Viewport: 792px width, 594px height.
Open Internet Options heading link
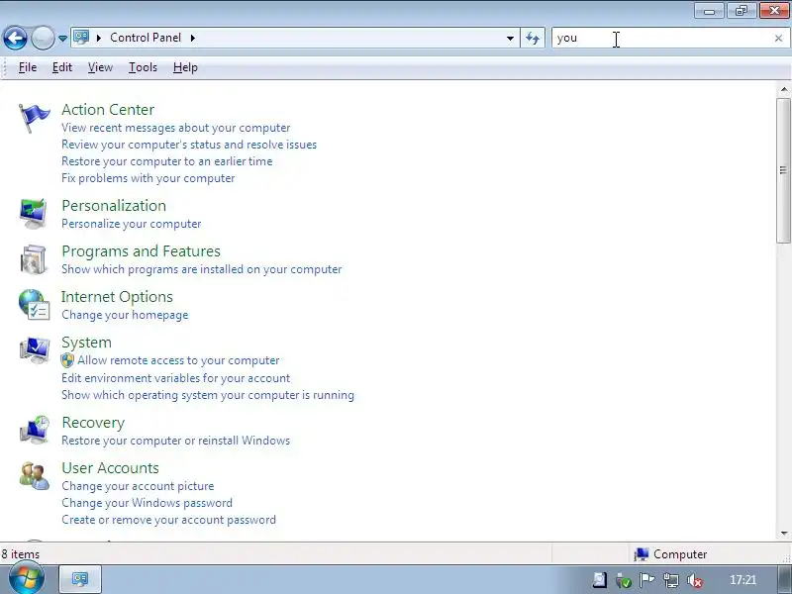(117, 296)
